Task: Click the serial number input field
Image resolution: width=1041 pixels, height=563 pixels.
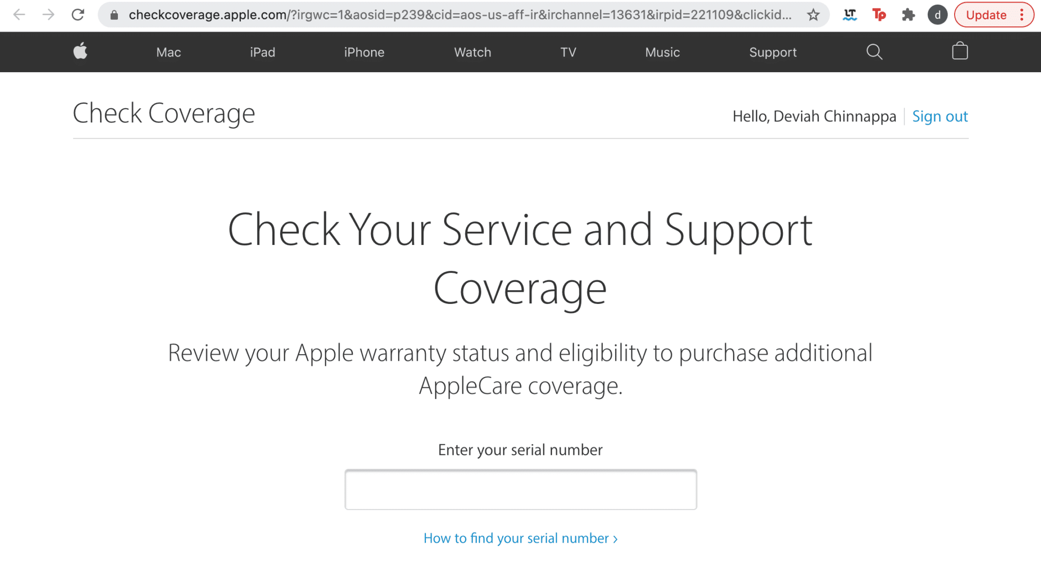Action: [521, 489]
